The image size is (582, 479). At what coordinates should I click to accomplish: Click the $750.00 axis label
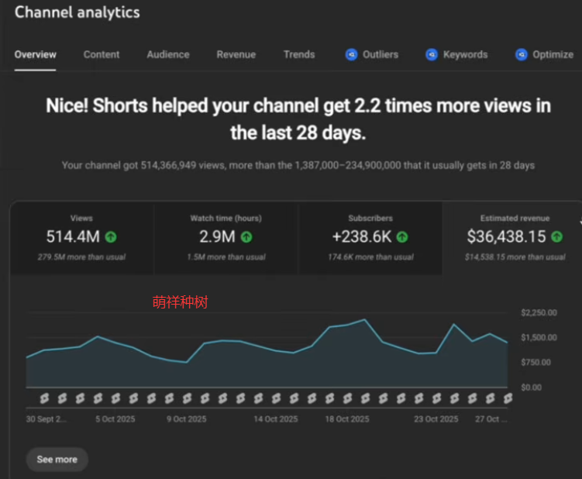(x=536, y=363)
